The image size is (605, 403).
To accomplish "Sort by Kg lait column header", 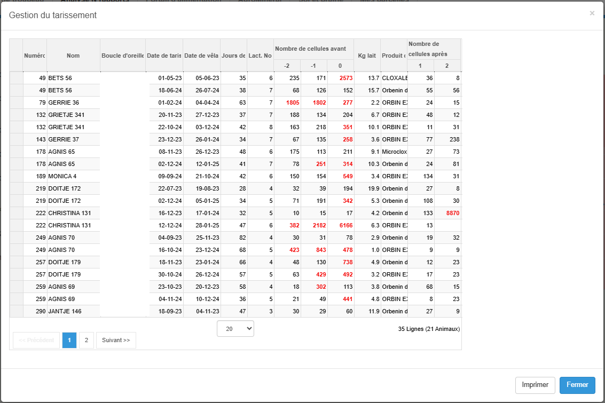I will [367, 56].
